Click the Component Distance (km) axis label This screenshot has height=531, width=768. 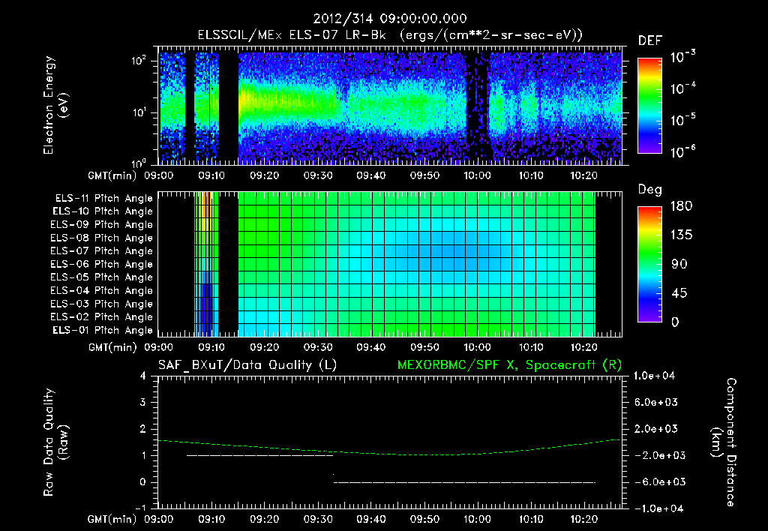[723, 442]
